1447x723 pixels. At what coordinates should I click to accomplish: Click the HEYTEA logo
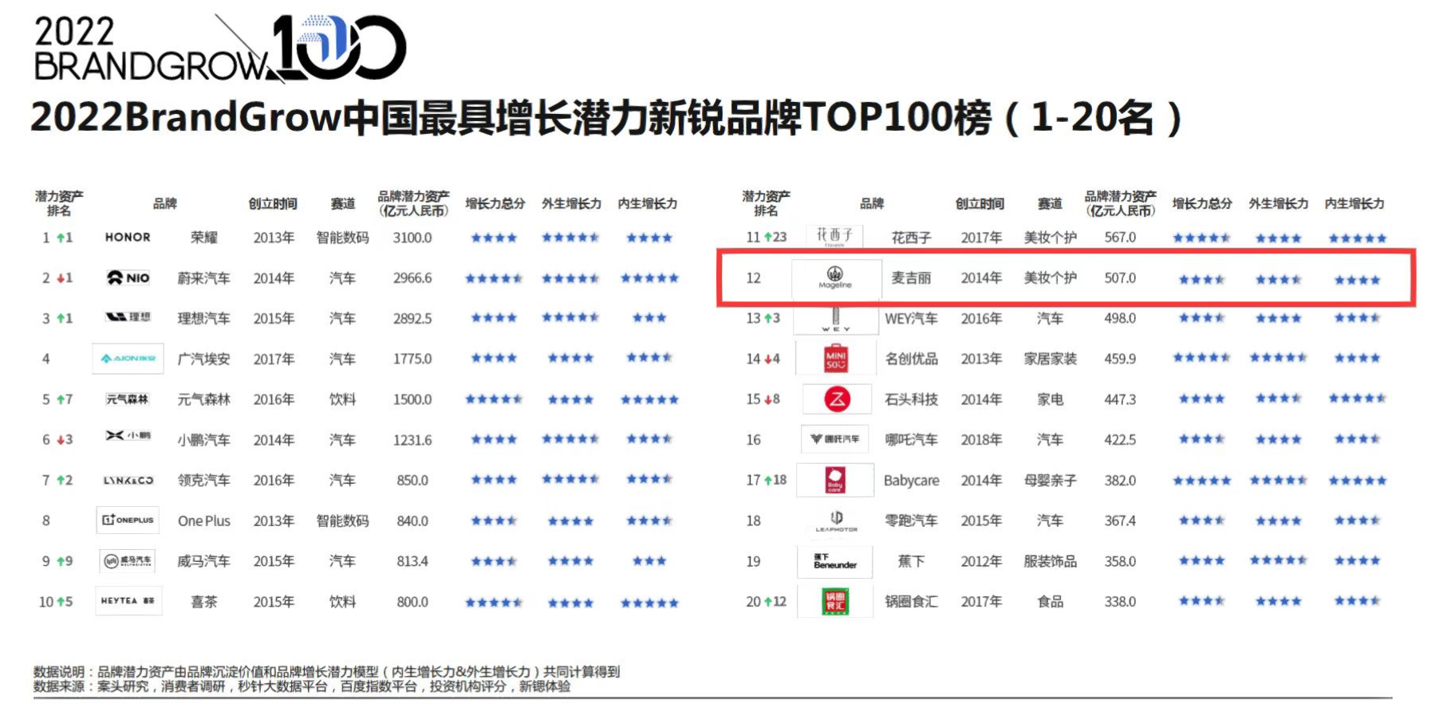[128, 600]
